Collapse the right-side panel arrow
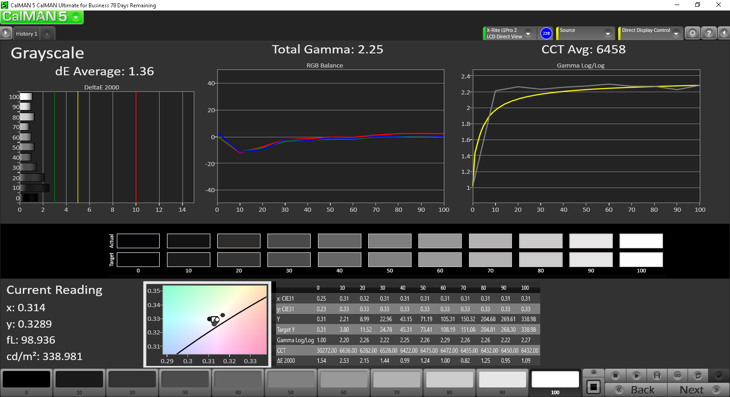The height and width of the screenshot is (397, 730). 724,33
